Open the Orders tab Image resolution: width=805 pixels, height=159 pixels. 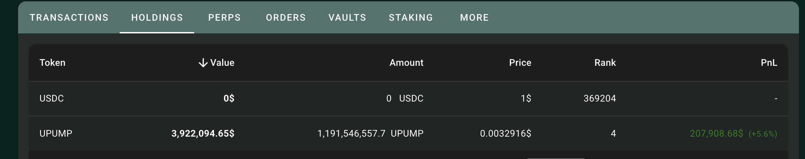pos(286,17)
